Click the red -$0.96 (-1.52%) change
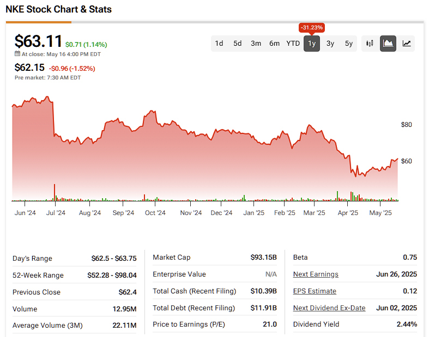Image resolution: width=429 pixels, height=337 pixels. pyautogui.click(x=72, y=69)
